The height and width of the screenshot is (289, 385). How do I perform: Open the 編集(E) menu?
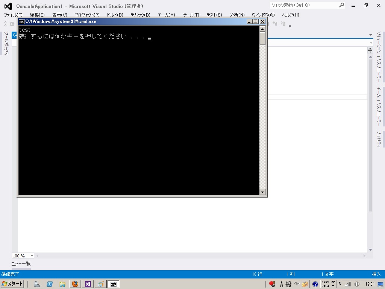[37, 15]
